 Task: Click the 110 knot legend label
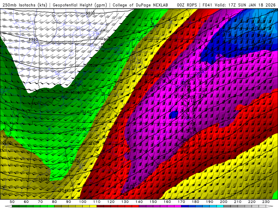point(97,202)
